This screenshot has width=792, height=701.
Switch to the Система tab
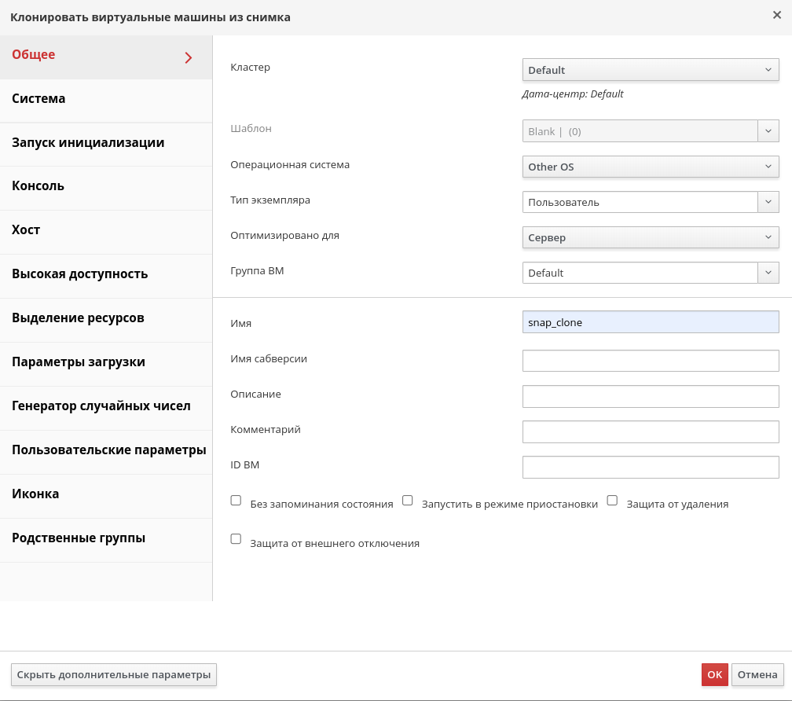pos(106,99)
